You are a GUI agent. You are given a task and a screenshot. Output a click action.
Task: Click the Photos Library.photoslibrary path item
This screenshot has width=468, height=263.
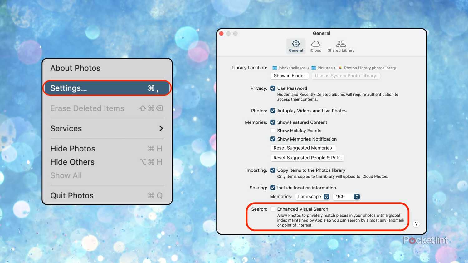click(x=367, y=68)
